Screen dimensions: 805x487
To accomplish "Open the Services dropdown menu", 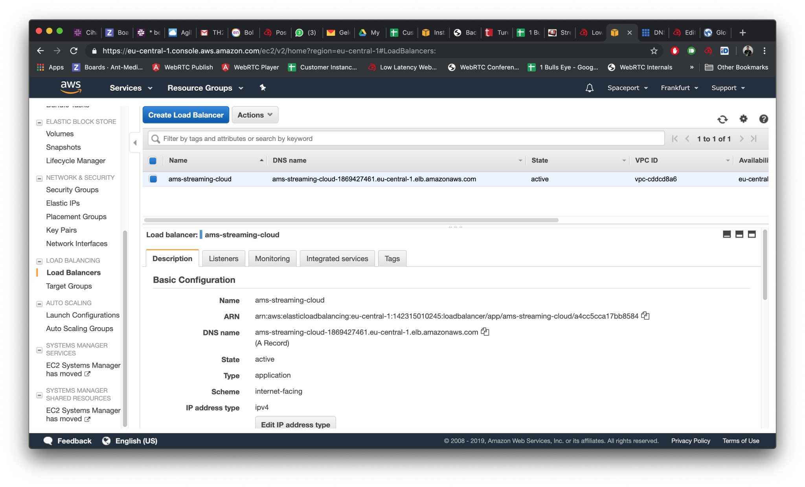I will (x=131, y=88).
